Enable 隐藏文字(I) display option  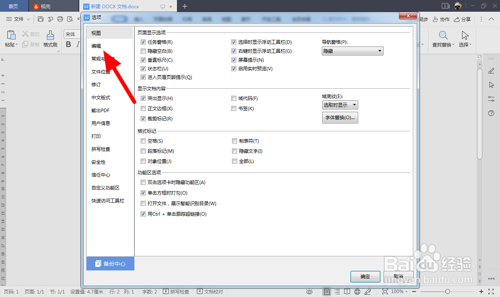pos(234,151)
